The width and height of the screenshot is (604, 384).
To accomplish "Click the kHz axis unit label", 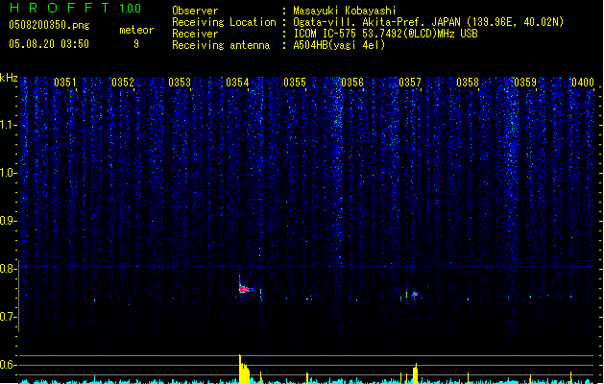I will click(9, 78).
